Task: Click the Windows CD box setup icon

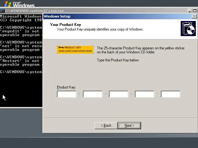Action: [x=188, y=28]
